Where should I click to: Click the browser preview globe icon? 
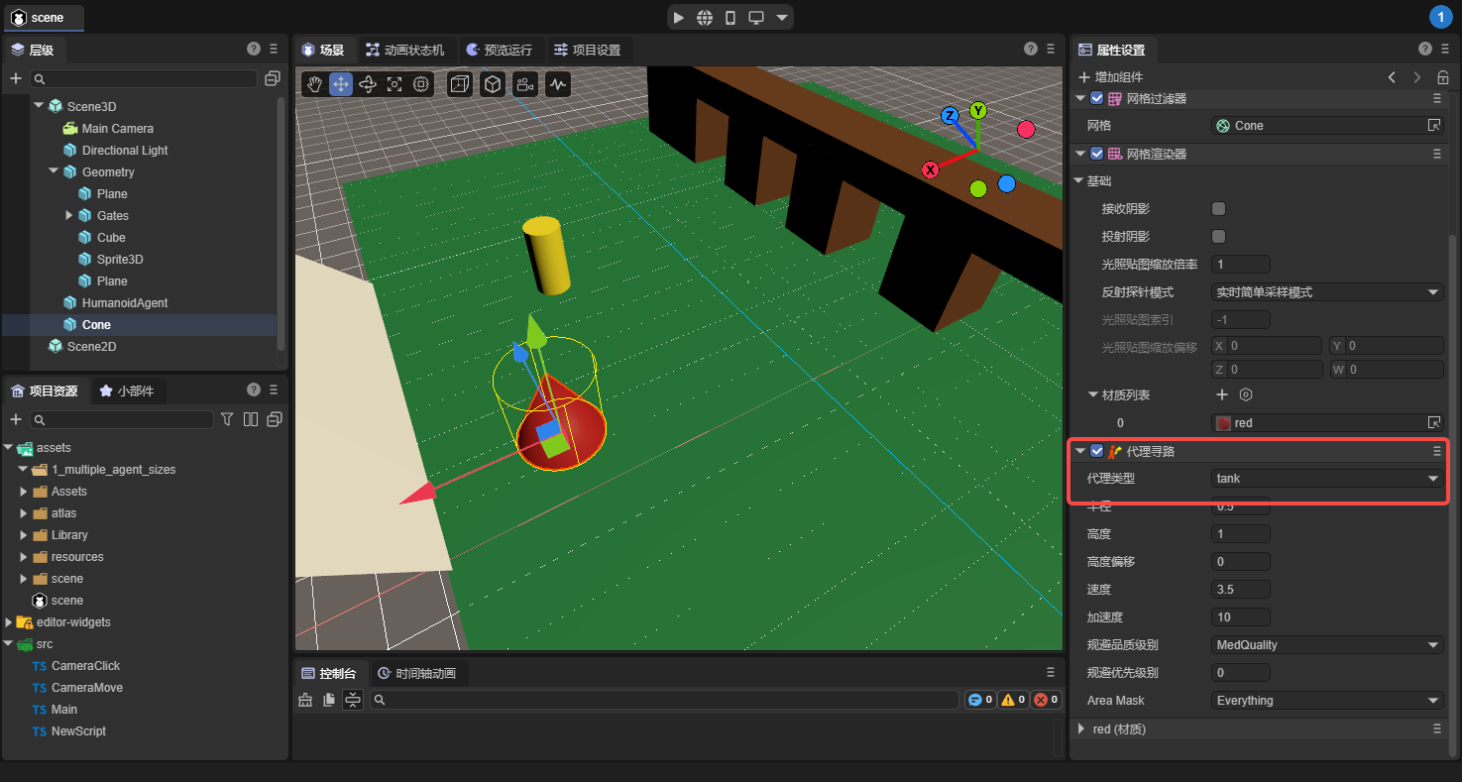coord(705,18)
